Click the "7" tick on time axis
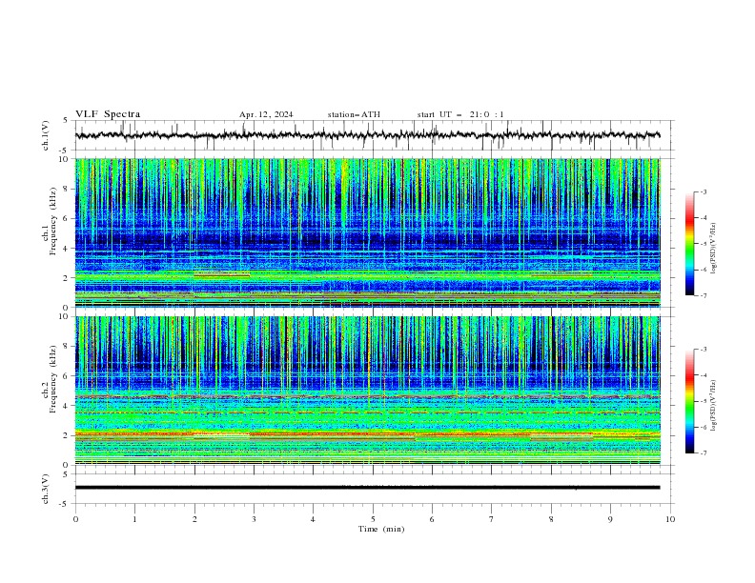 pyautogui.click(x=492, y=519)
